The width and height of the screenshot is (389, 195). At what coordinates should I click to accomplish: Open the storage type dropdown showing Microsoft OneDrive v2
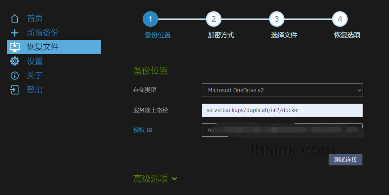282,90
